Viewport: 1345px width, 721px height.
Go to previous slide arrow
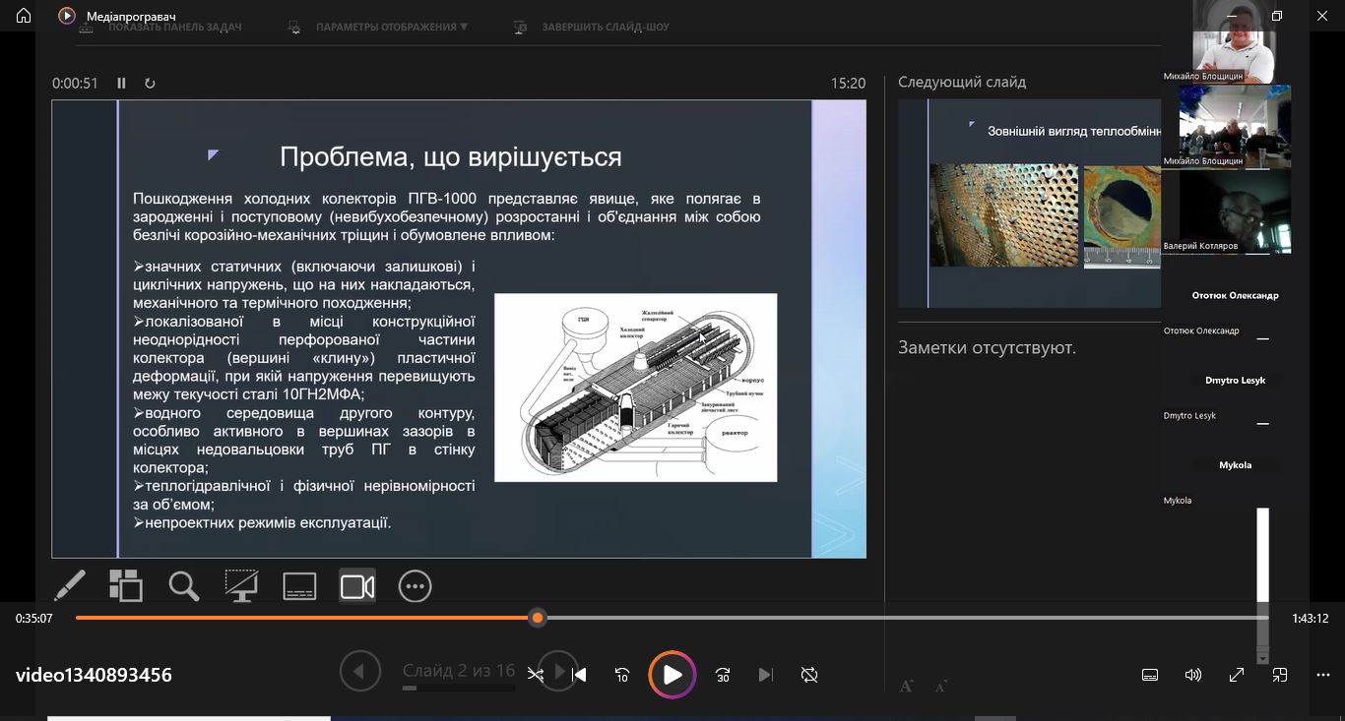point(359,672)
